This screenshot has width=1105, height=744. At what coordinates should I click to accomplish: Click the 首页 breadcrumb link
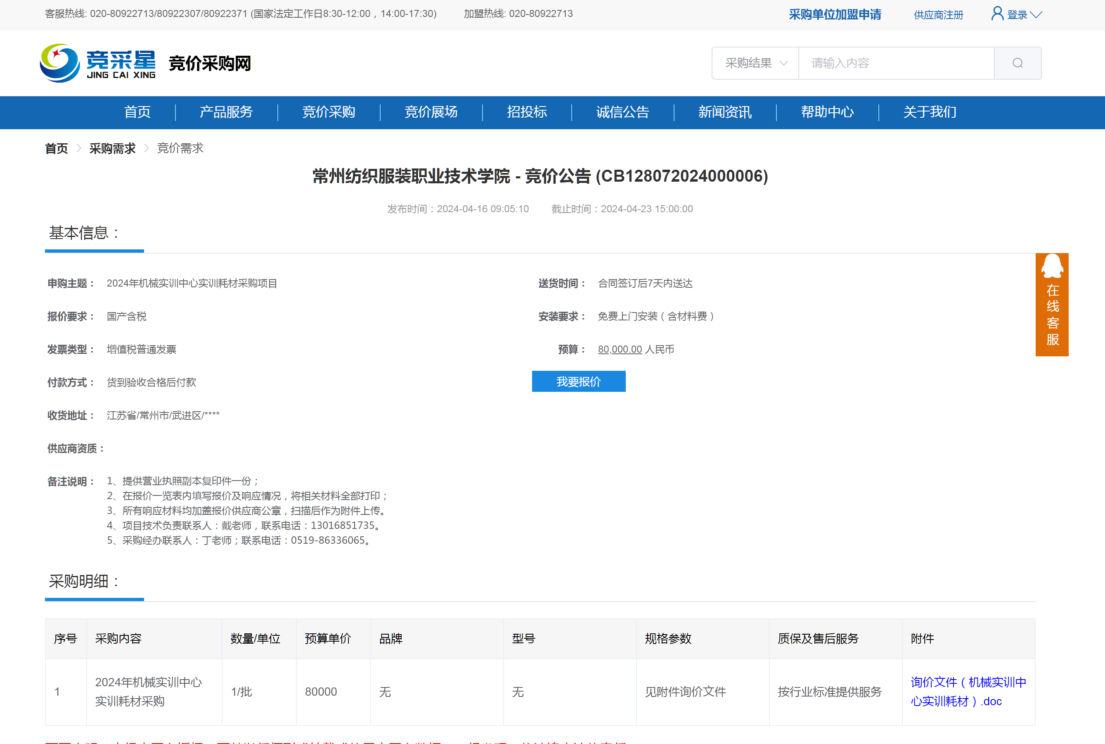click(x=57, y=149)
